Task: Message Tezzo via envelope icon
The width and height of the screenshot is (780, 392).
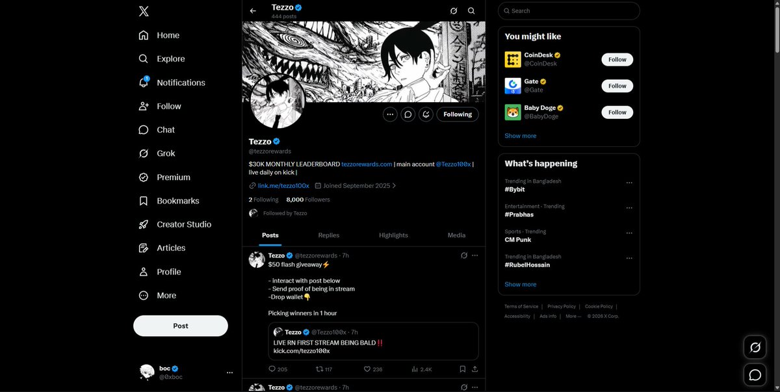Action: 408,114
